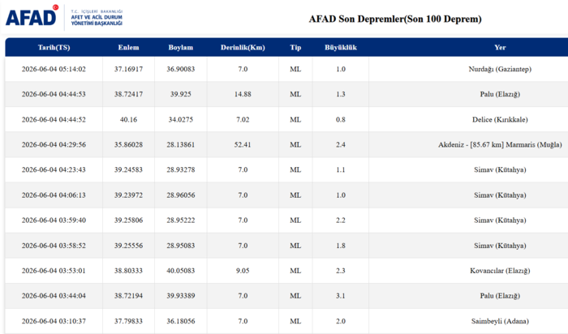Image resolution: width=568 pixels, height=334 pixels.
Task: Click magnitude value 2.4
Action: [x=341, y=144]
